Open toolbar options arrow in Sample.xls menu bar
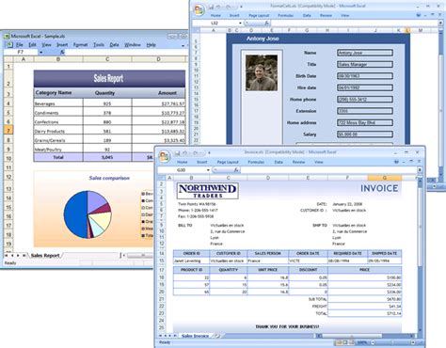The width and height of the screenshot is (446, 348). pyautogui.click(x=183, y=46)
